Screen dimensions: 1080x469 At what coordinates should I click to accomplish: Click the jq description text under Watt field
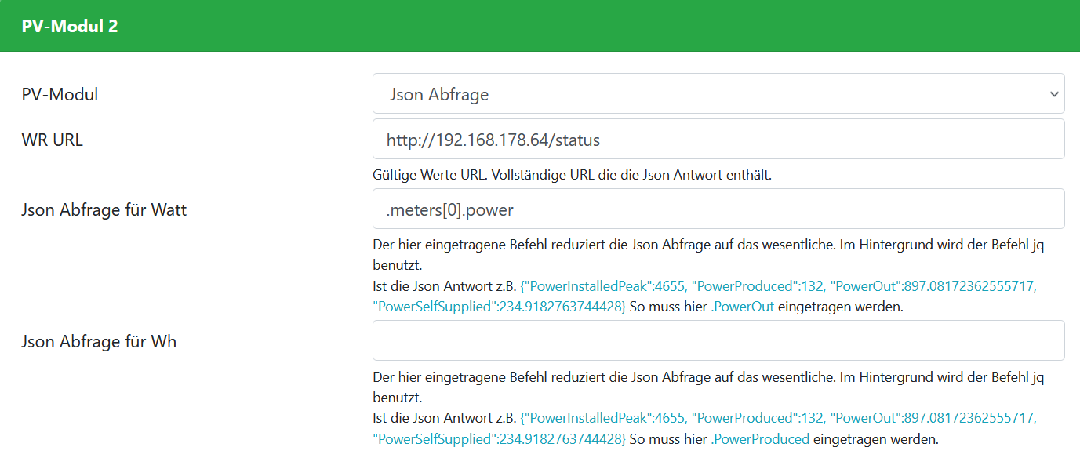[706, 245]
